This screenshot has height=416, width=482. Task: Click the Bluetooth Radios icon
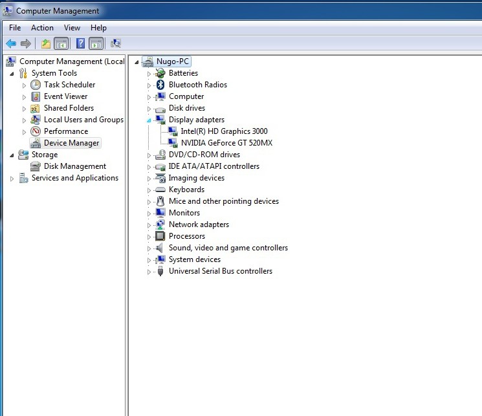(160, 85)
